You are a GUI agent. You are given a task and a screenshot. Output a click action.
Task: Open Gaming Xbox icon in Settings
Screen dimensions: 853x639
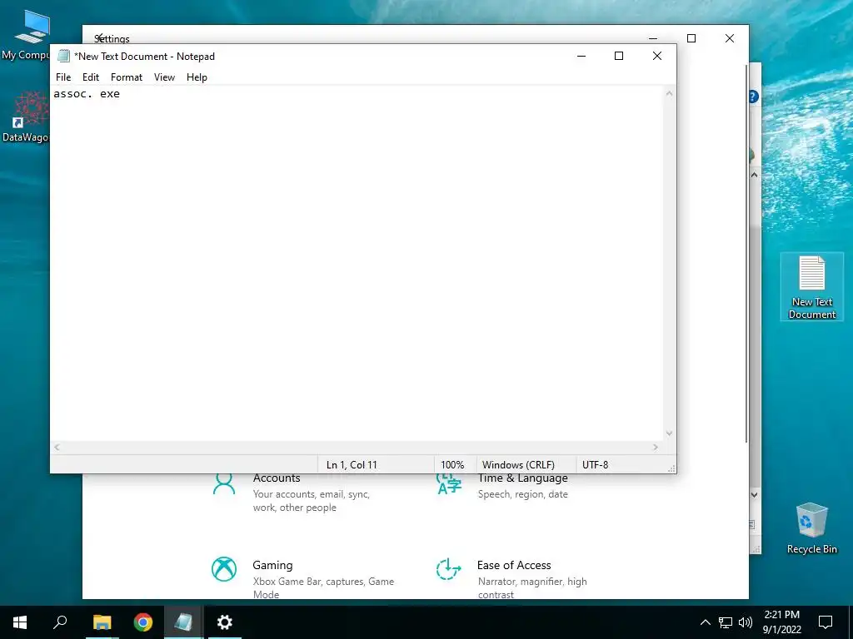(x=223, y=569)
